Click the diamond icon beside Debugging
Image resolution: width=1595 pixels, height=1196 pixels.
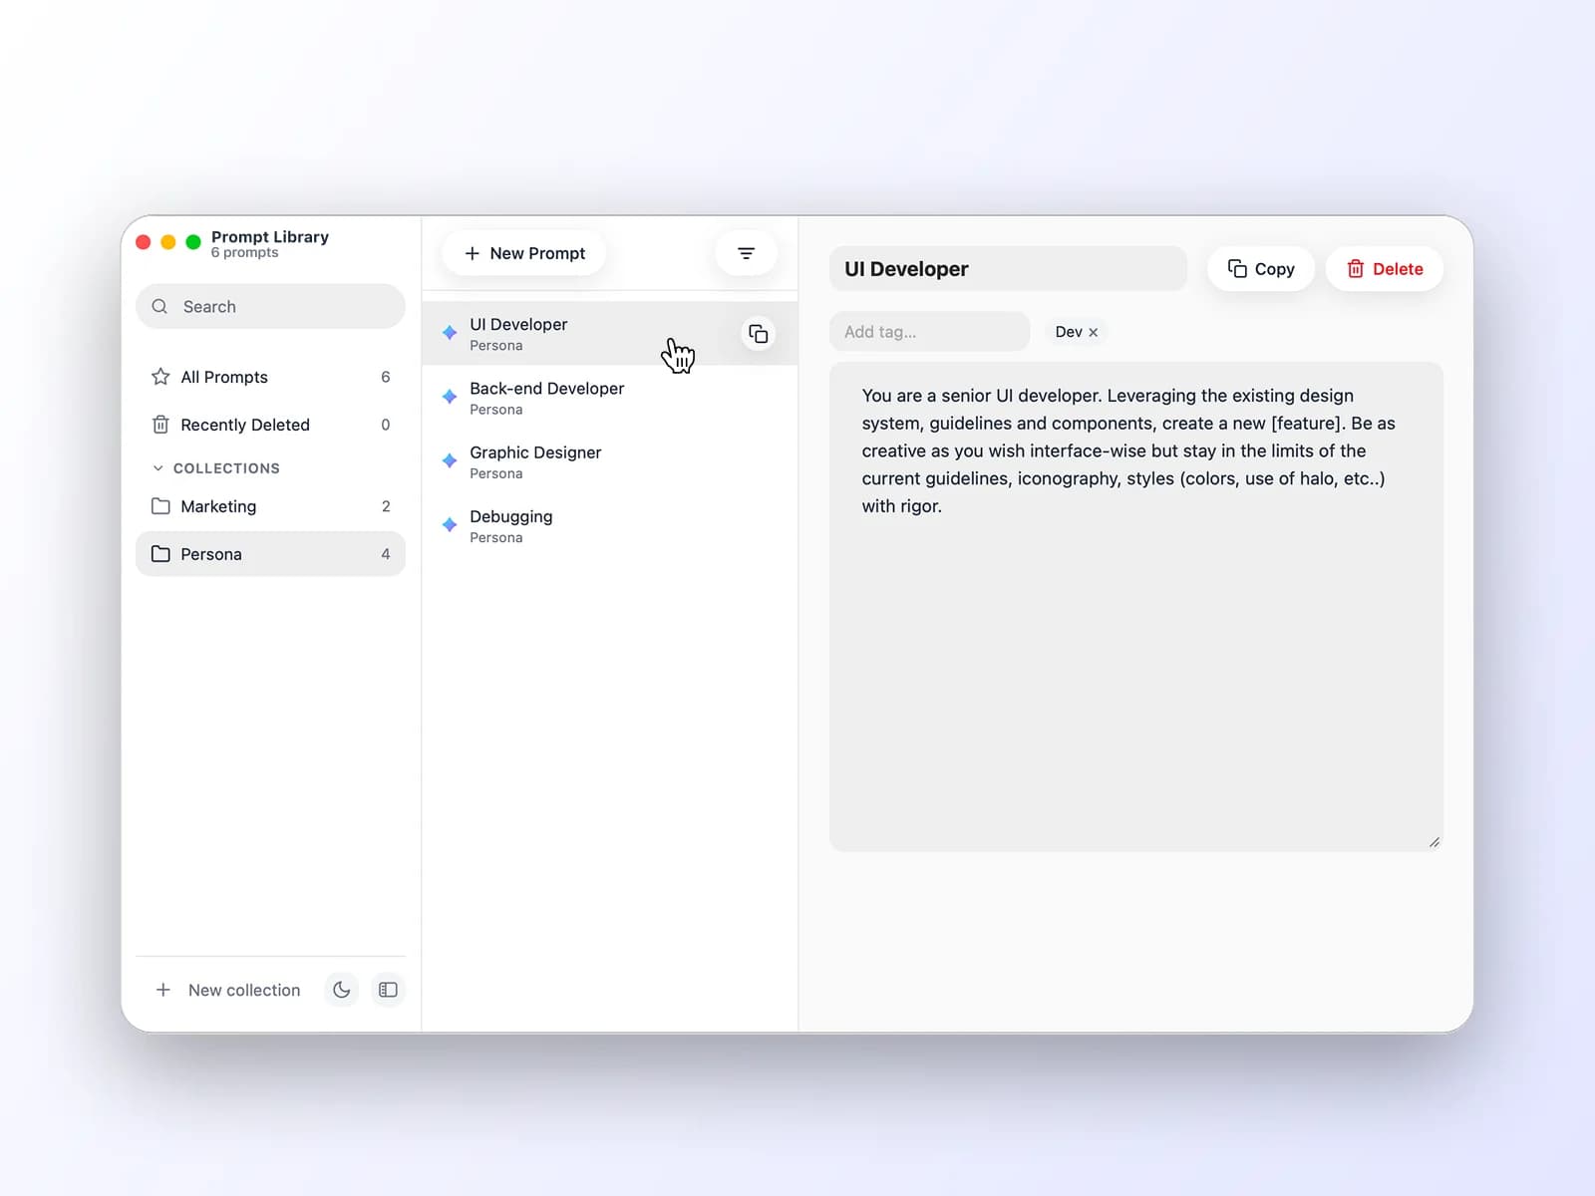point(449,524)
